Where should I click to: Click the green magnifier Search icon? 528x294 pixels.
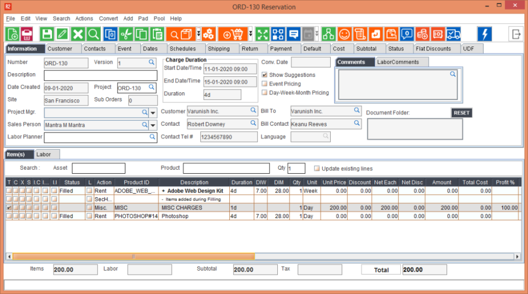click(x=93, y=34)
